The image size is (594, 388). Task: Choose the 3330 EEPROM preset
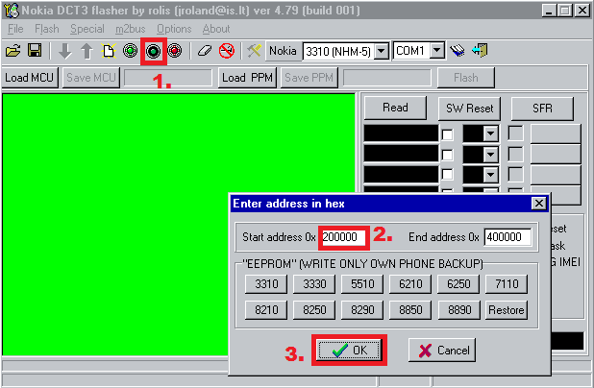314,284
